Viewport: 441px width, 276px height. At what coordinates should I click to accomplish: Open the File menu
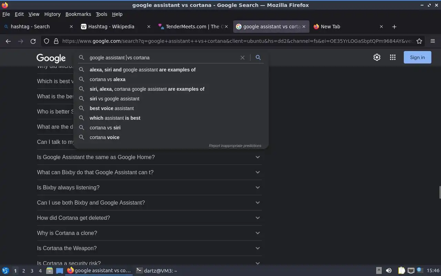coord(6,14)
